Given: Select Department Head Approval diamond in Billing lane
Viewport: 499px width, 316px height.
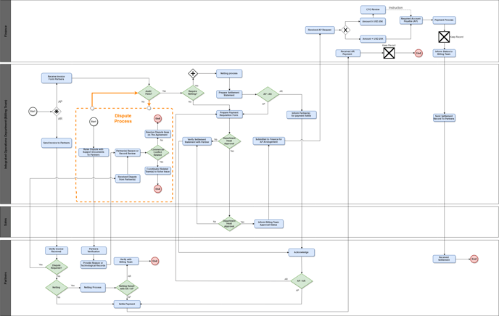Looking at the screenshot, I should (229, 141).
